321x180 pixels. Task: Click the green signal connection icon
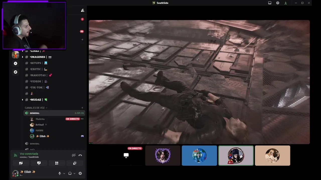pyautogui.click(x=15, y=155)
